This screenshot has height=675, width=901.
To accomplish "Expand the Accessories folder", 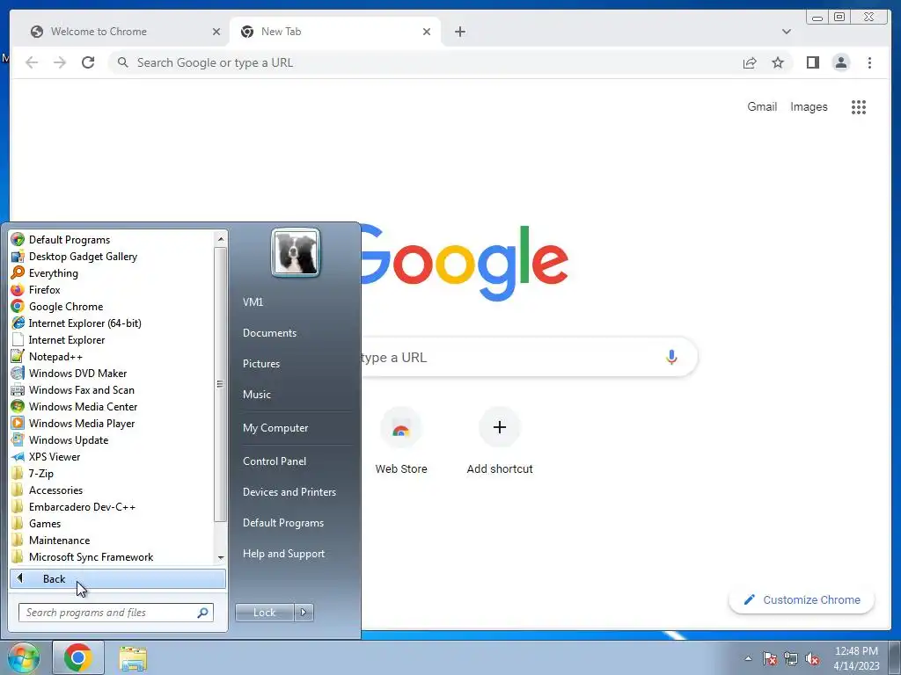I will click(55, 490).
